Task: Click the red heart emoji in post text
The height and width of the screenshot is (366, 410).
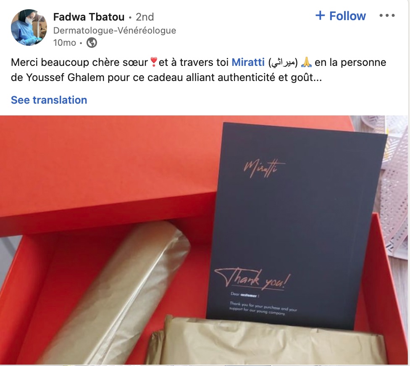Action: coord(154,62)
